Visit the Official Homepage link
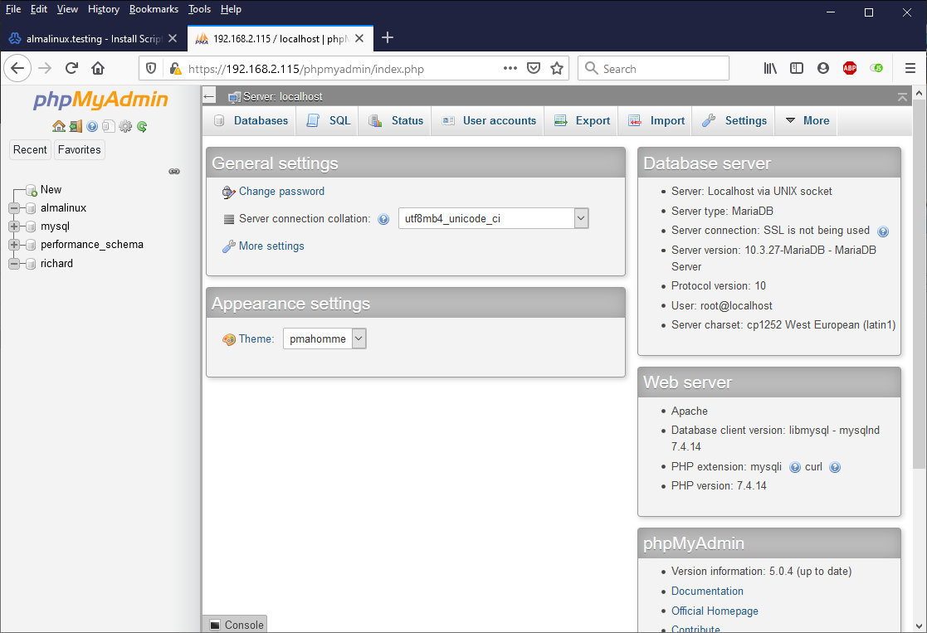This screenshot has width=927, height=633. [715, 611]
